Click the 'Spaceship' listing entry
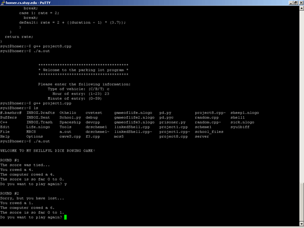304x228 pixels. (x=70, y=122)
